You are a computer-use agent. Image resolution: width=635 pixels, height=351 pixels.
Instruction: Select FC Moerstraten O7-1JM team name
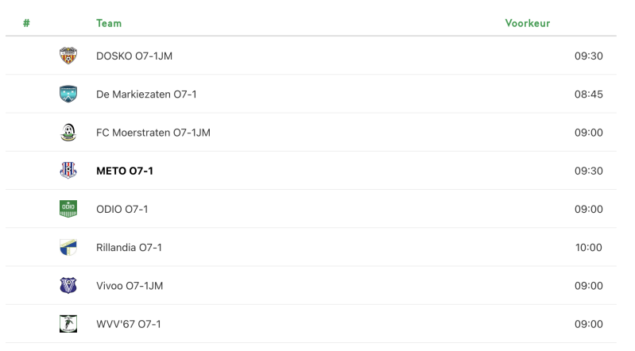tap(153, 133)
